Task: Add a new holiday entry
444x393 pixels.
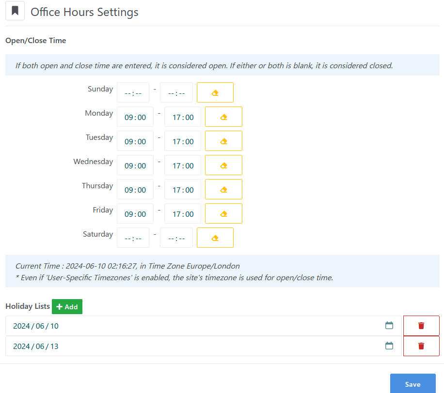Action: tap(67, 306)
